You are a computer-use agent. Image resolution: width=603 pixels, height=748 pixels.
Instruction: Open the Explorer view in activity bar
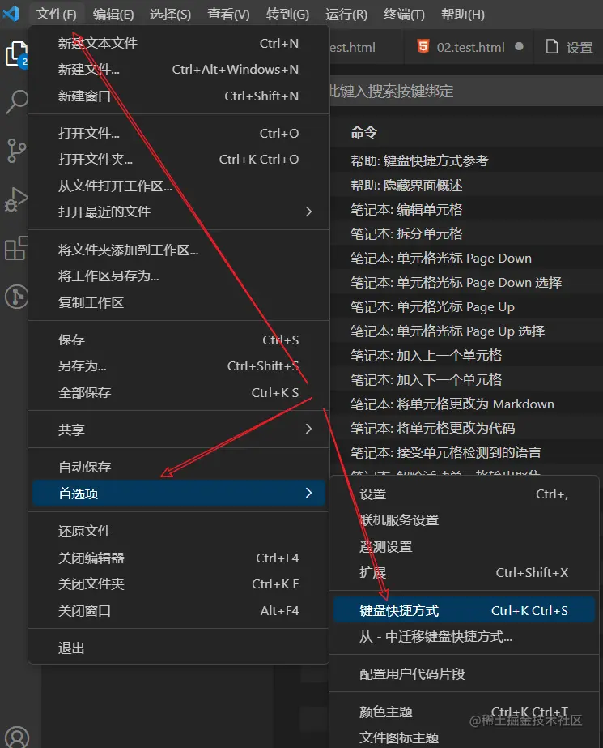pyautogui.click(x=16, y=54)
